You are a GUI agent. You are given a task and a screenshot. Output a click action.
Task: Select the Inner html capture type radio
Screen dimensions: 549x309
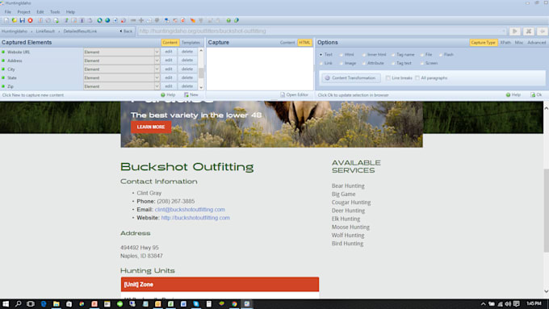[x=364, y=55]
